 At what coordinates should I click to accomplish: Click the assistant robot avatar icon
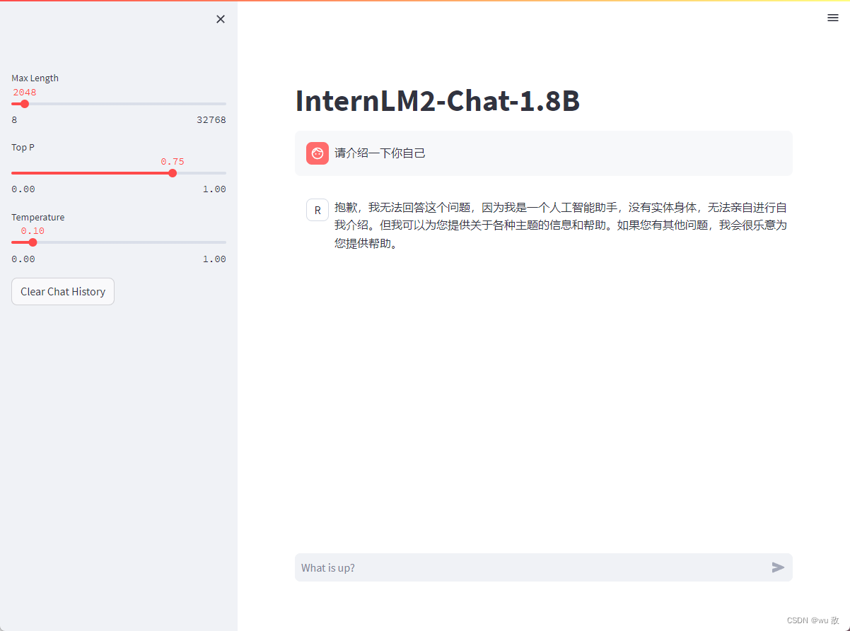pyautogui.click(x=318, y=210)
